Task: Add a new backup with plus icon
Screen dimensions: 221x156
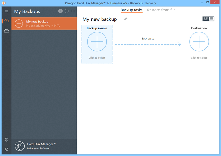Action: click(x=60, y=11)
